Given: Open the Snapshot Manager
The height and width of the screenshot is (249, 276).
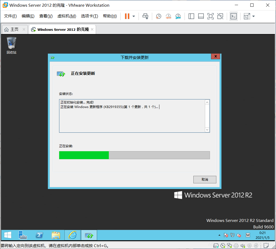Looking at the screenshot, I should click(178, 16).
